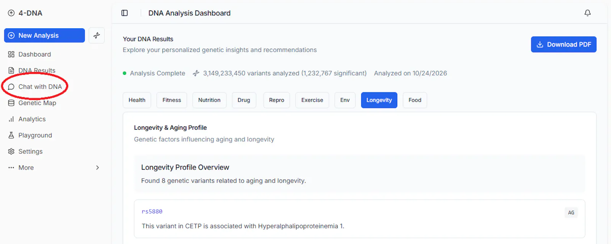Click the Genetic Map database icon
The width and height of the screenshot is (611, 244).
11,103
